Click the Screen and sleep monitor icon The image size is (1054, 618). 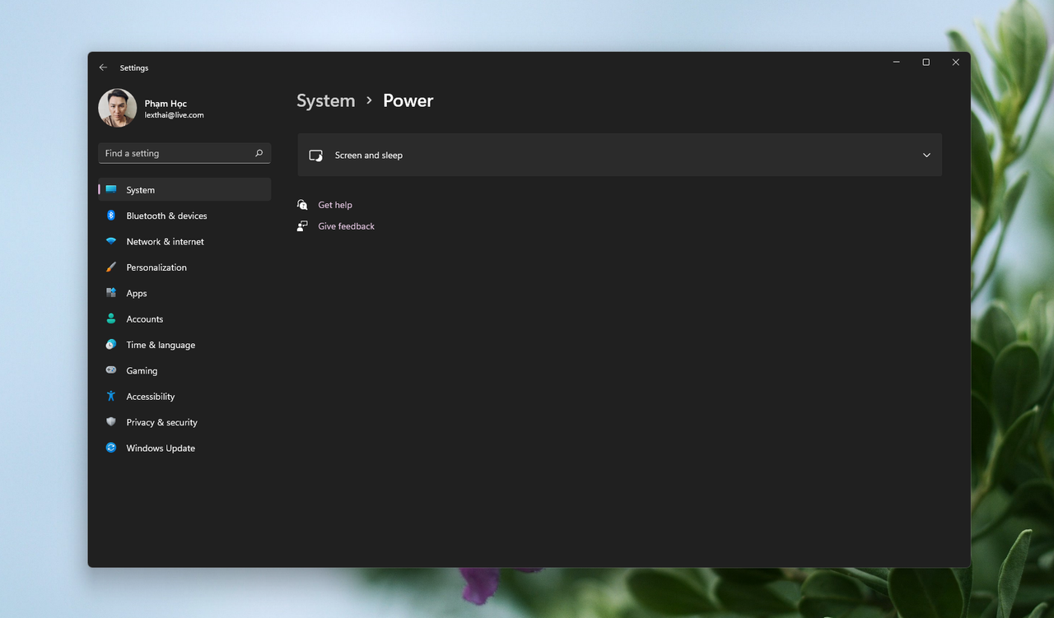315,155
